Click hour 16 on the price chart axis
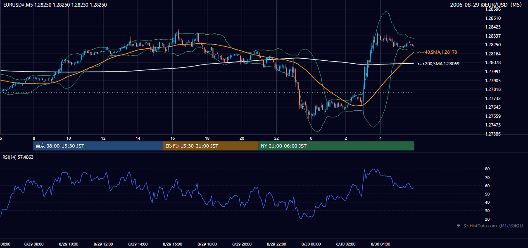Image resolution: width=528 pixels, height=248 pixels. pos(173,138)
